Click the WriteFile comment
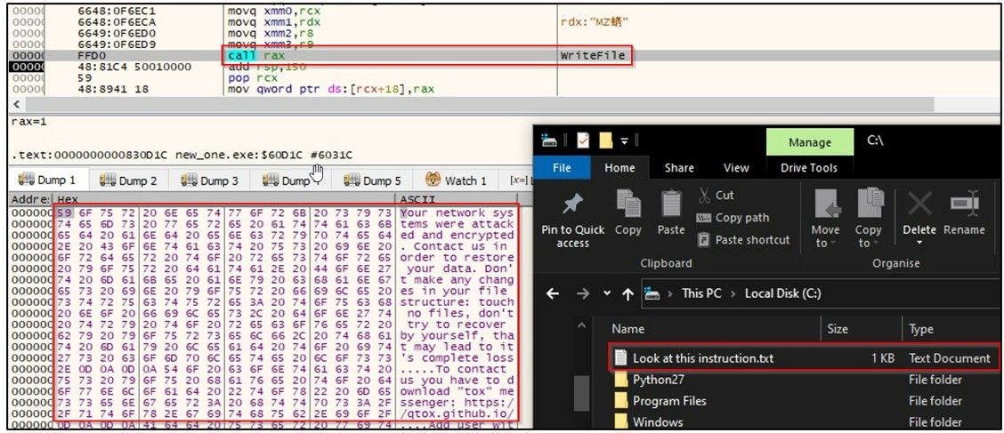The height and width of the screenshot is (433, 1004). pos(592,56)
